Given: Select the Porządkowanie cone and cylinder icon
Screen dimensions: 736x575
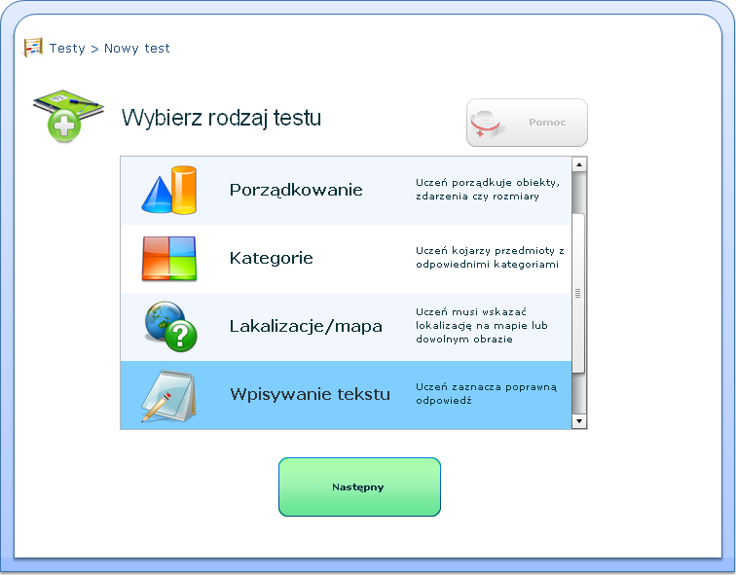Looking at the screenshot, I should pos(169,190).
